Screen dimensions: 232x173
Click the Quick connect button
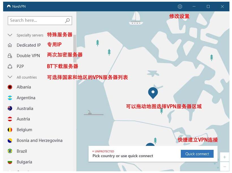[197, 154]
